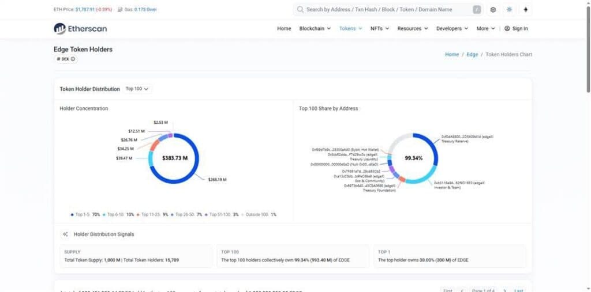Screen dimensions: 591x292
Task: Toggle the Top 26-50 legend entry
Action: tap(186, 214)
